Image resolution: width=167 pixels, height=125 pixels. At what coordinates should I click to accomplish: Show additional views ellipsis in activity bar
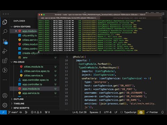click(x=5, y=80)
